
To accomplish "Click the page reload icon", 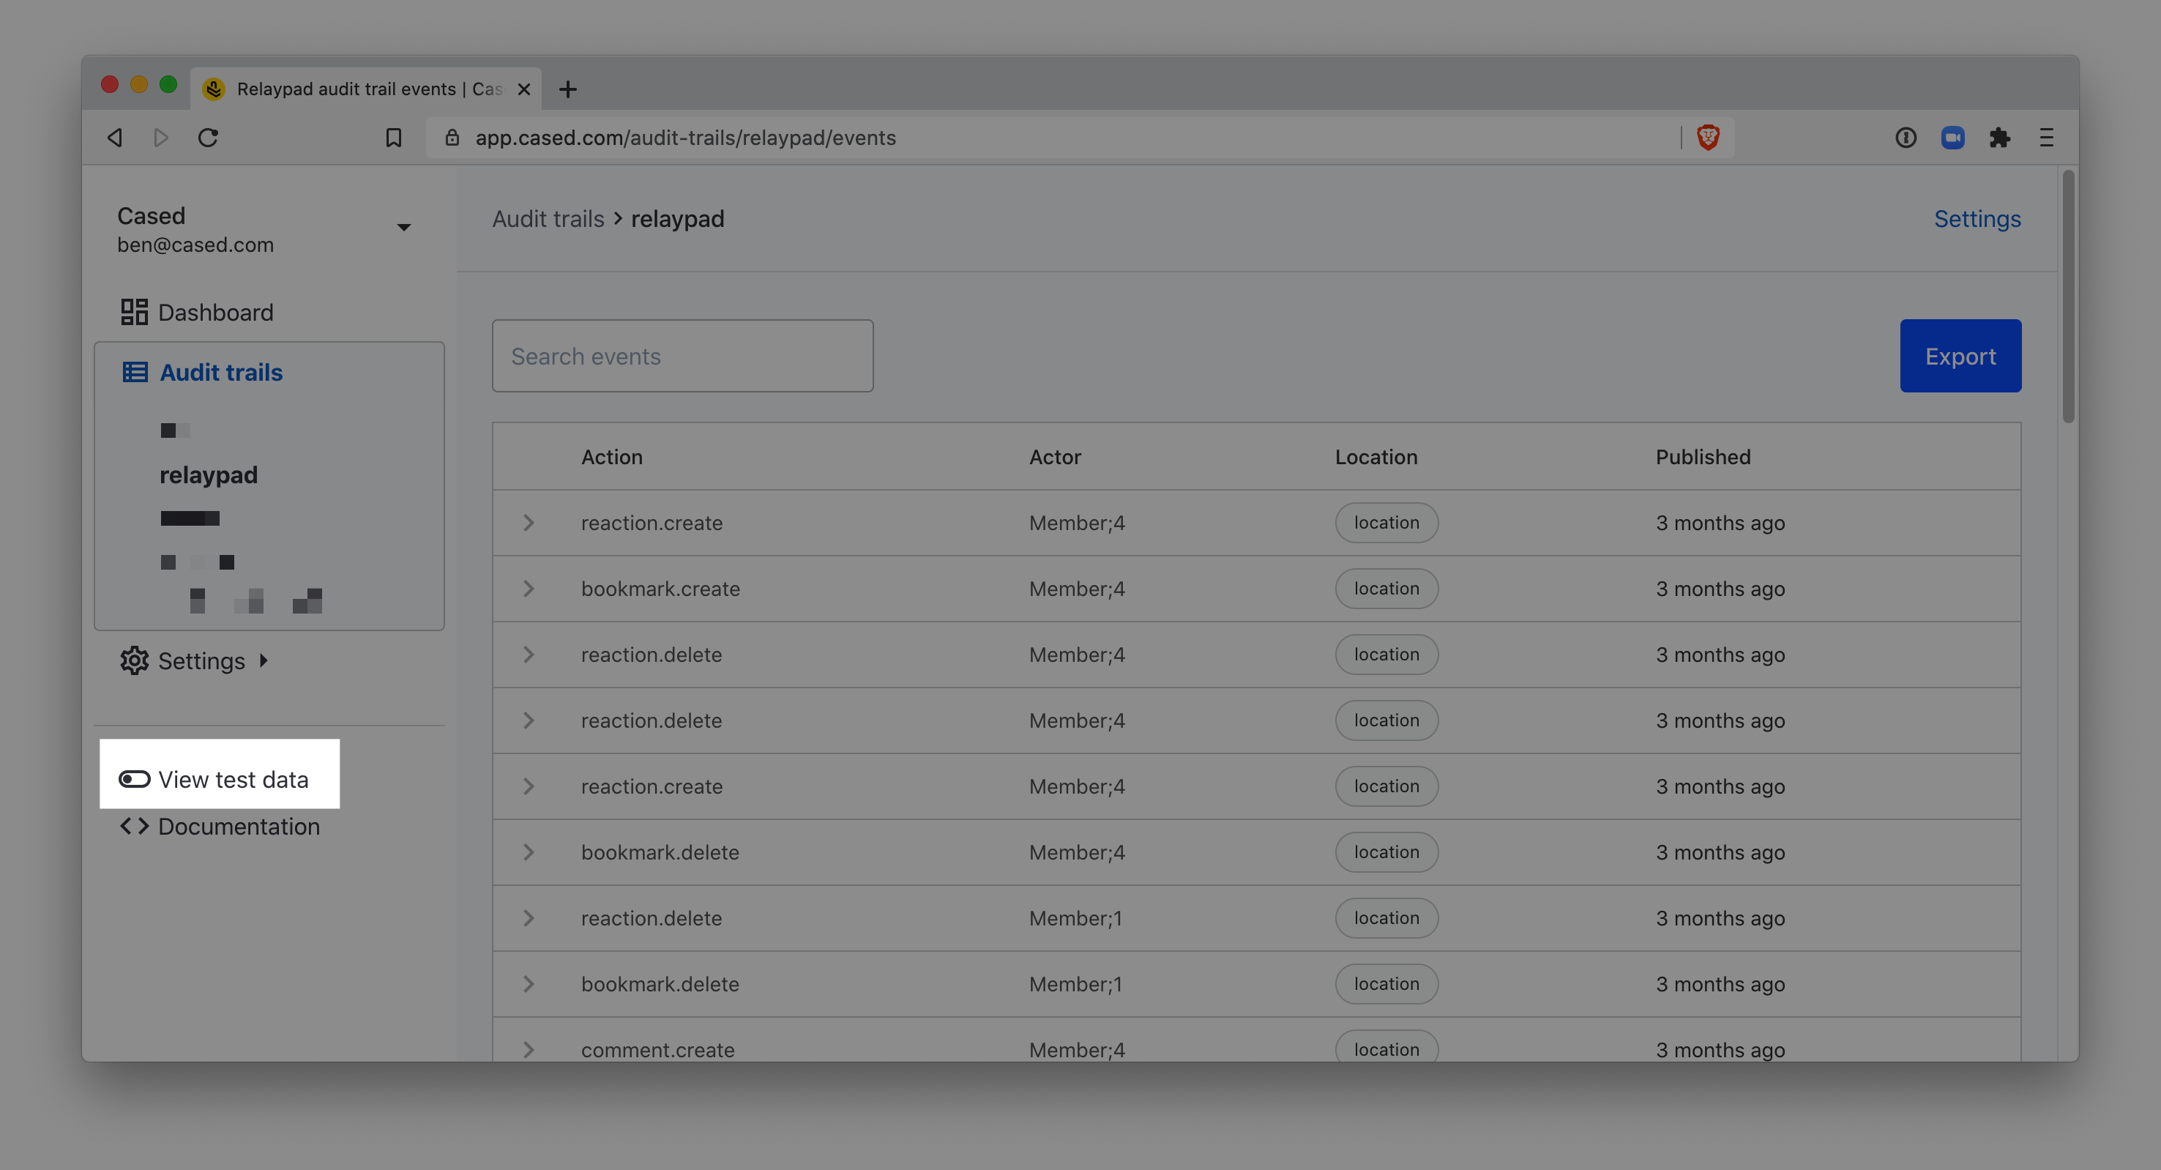I will 208,137.
